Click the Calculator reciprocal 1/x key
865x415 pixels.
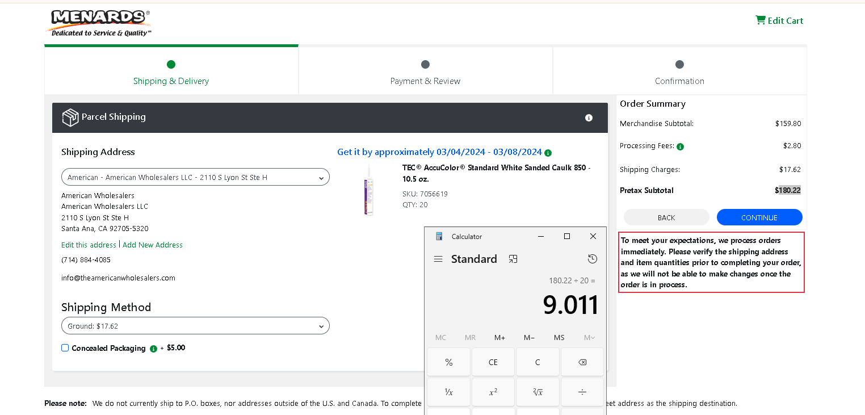(x=449, y=392)
